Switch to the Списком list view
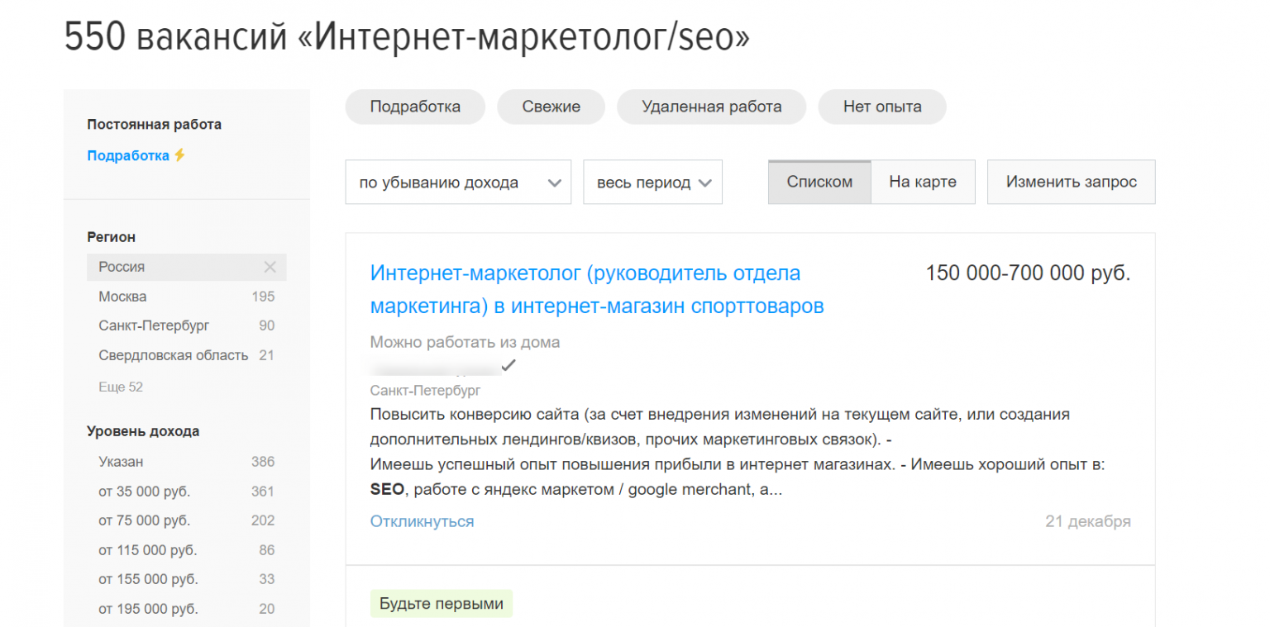The width and height of the screenshot is (1270, 627). coord(819,182)
